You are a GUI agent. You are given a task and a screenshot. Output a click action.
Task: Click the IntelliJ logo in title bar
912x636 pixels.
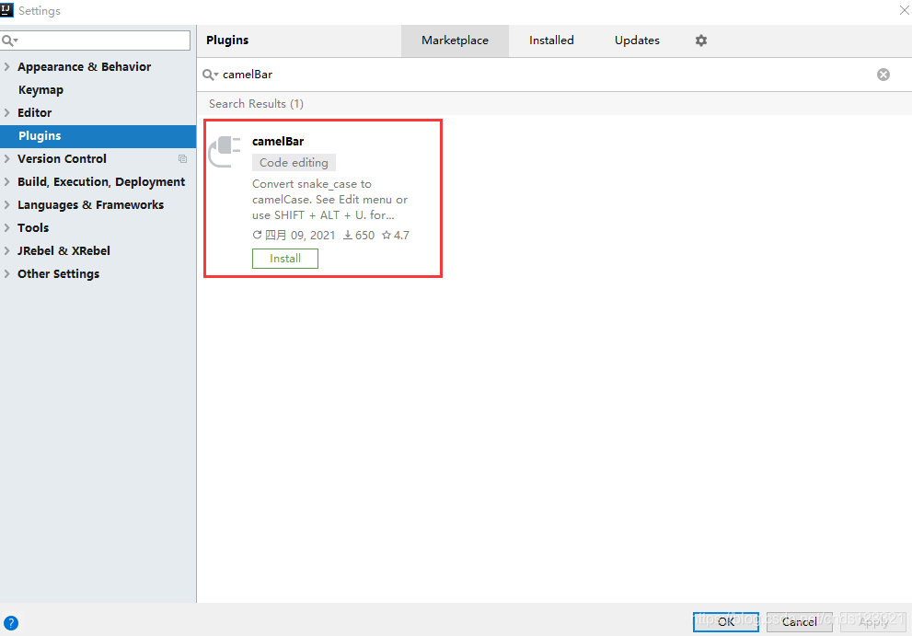(x=6, y=10)
